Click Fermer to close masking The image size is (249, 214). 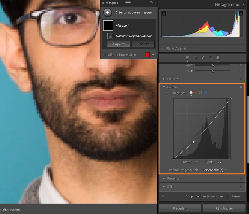pos(237,196)
